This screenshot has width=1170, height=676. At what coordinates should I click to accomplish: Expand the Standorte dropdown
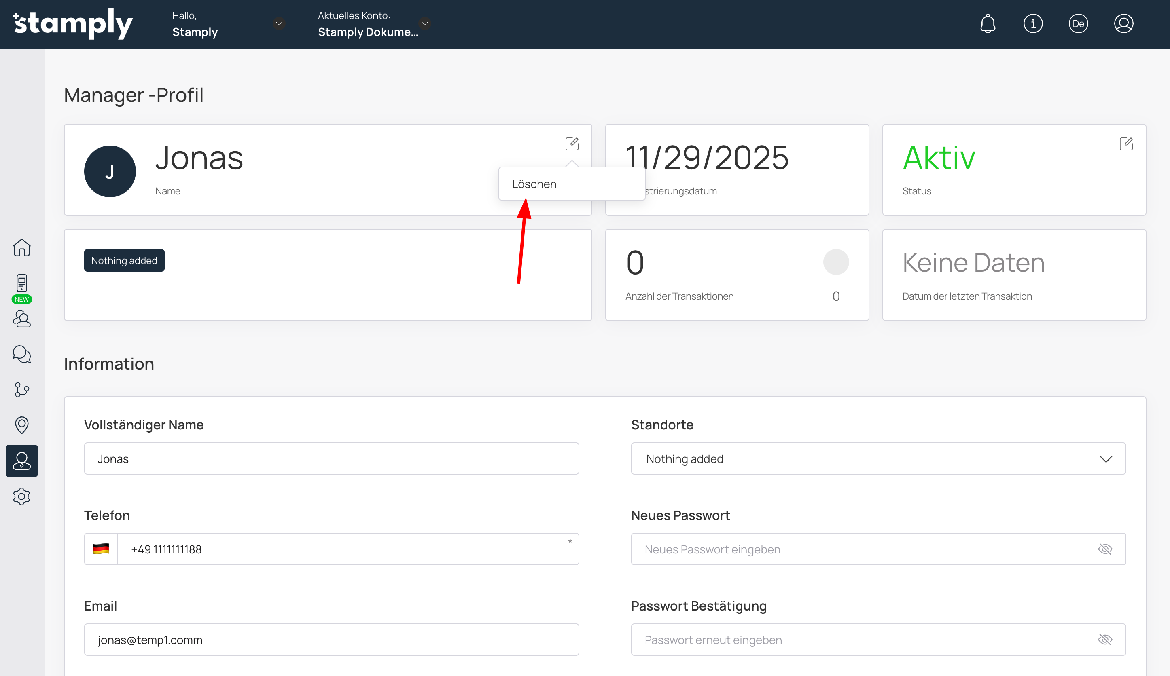tap(1105, 459)
